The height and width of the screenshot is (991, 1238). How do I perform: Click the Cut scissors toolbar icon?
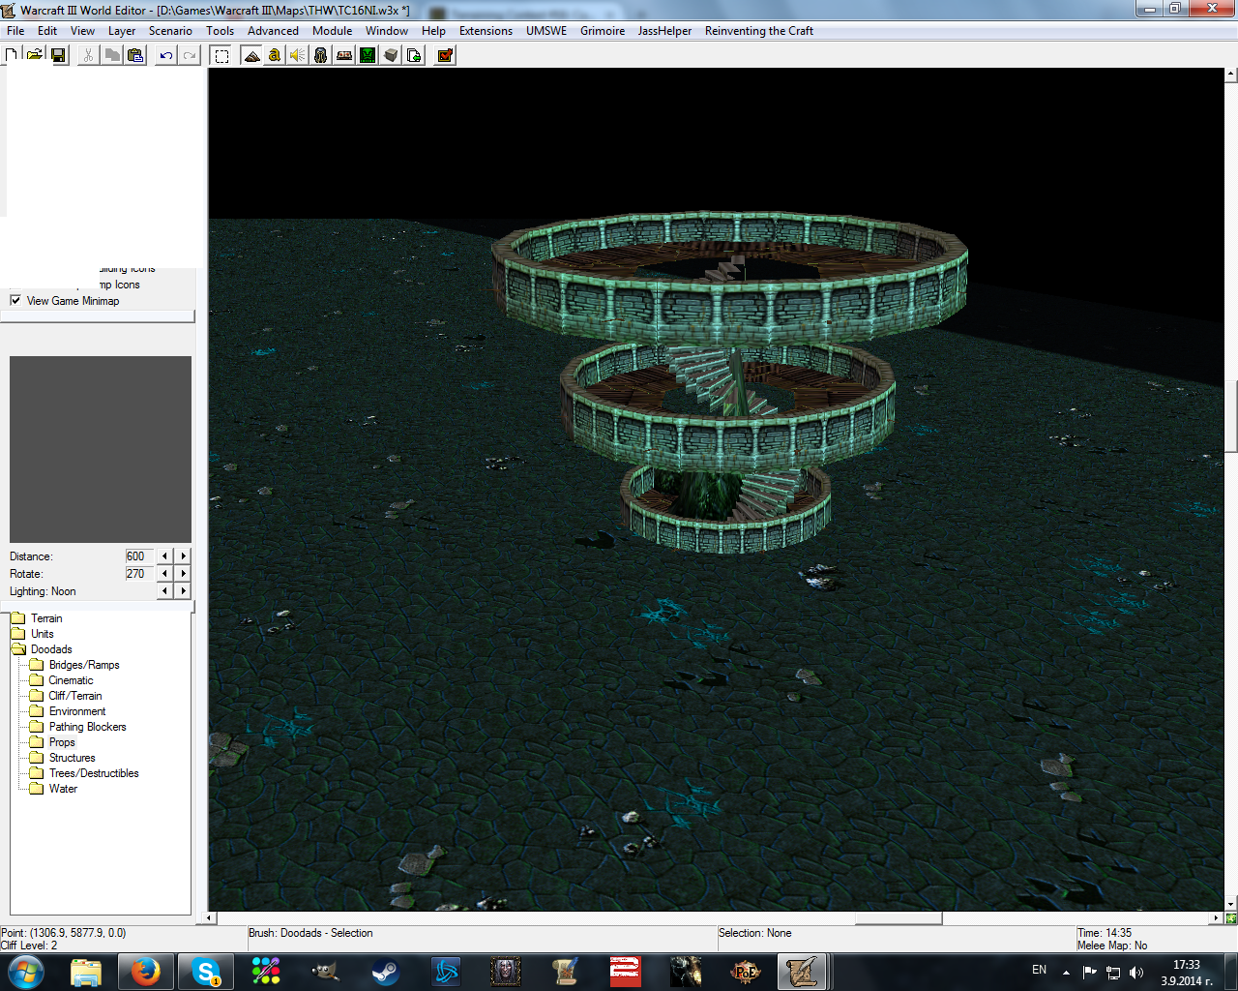click(89, 55)
